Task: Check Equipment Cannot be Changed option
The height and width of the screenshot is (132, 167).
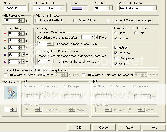Action: coord(108,20)
